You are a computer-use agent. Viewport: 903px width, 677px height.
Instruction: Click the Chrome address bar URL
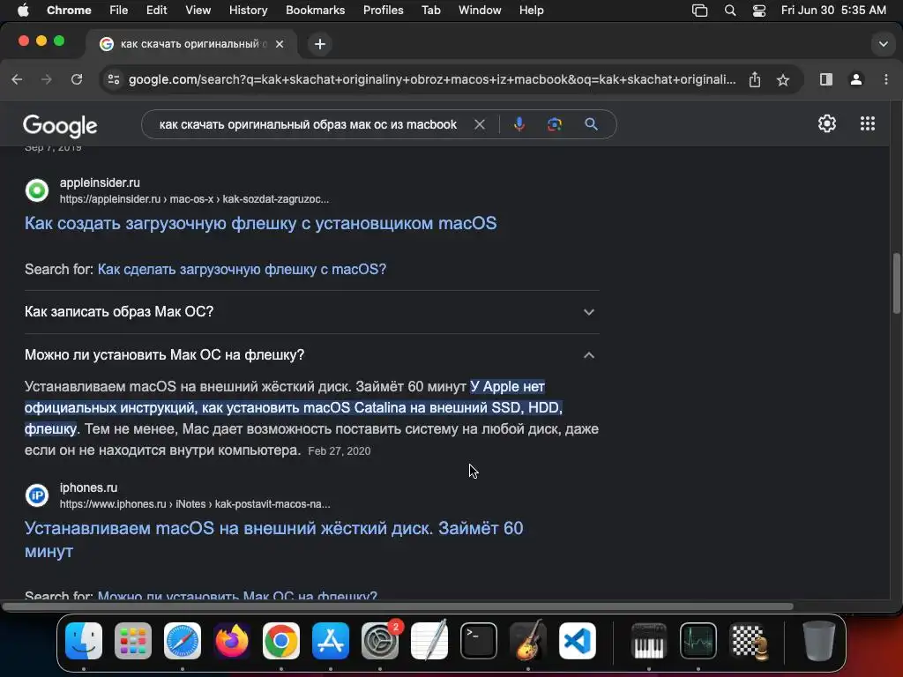(432, 79)
